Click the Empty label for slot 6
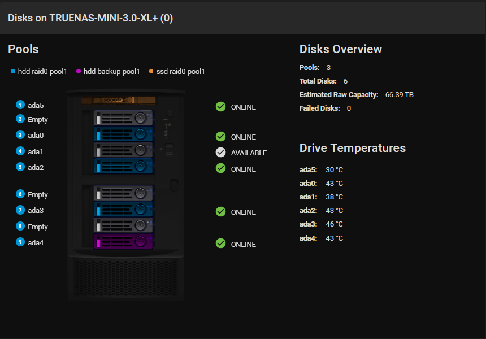The width and height of the screenshot is (486, 339). 38,195
